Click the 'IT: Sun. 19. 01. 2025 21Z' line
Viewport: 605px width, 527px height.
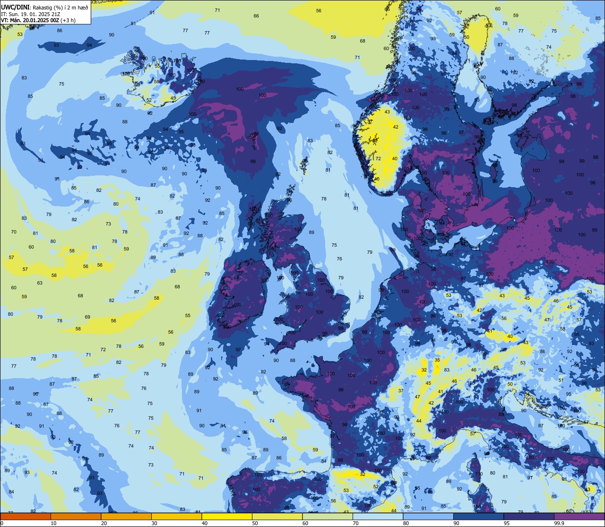tap(30, 14)
